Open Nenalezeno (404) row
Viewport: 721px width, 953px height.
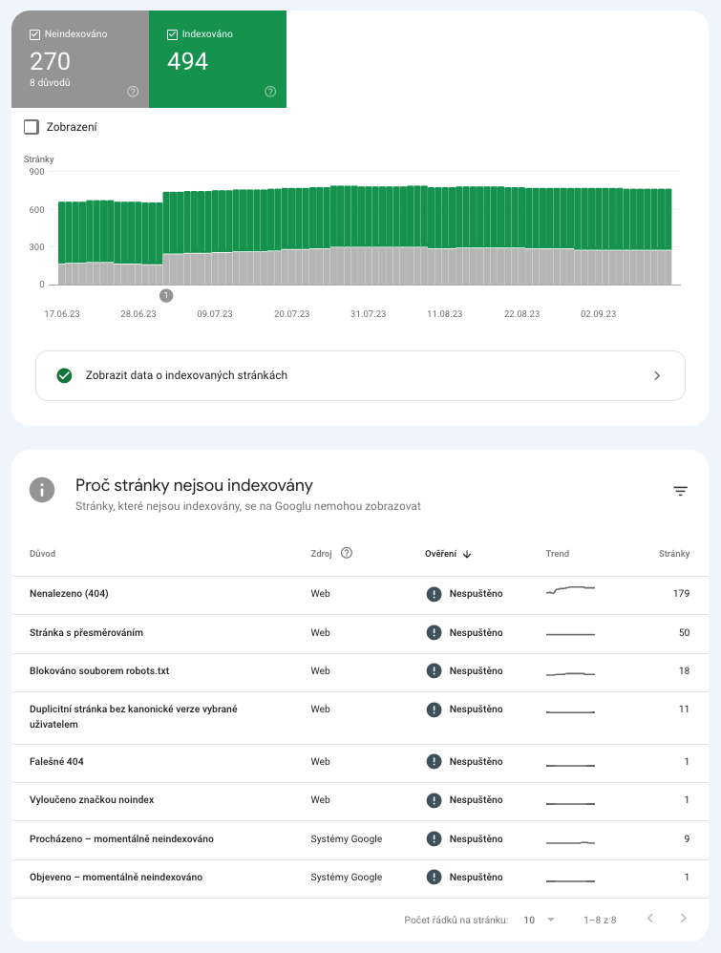point(360,594)
